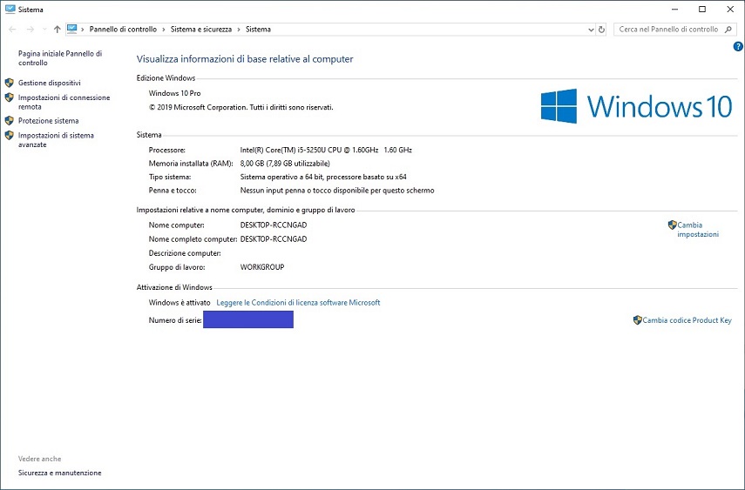Viewport: 745px width, 490px height.
Task: Go up one level with up arrow
Action: click(57, 30)
